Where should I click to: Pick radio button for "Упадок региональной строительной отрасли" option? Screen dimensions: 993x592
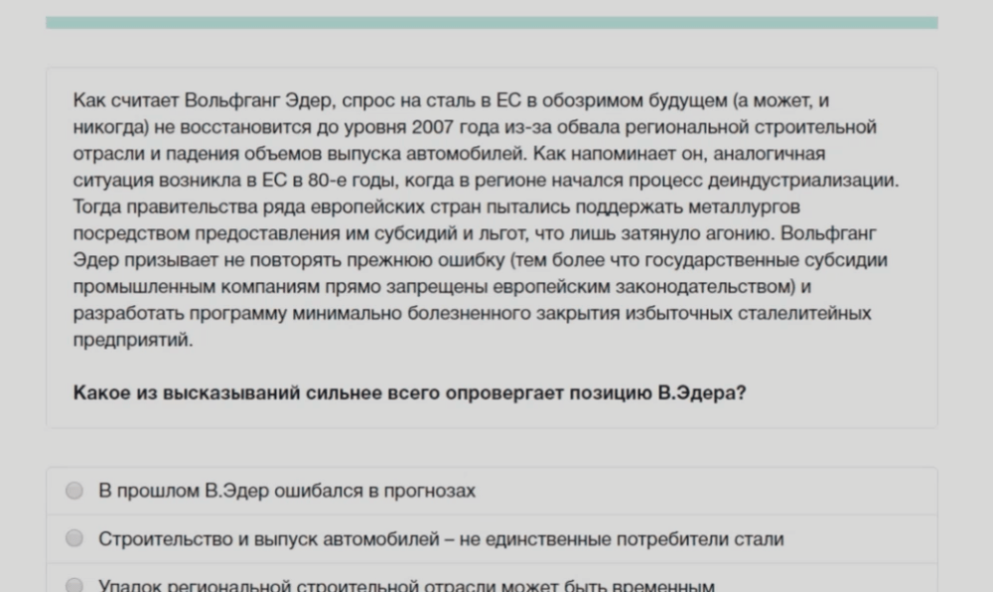tap(74, 585)
